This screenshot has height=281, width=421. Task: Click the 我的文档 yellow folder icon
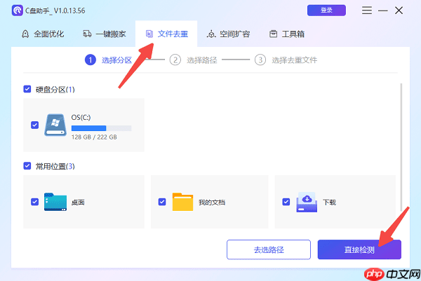click(x=182, y=202)
